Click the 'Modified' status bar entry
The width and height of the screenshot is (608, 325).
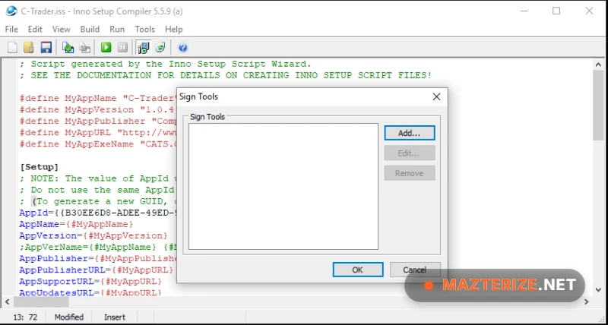[68, 317]
